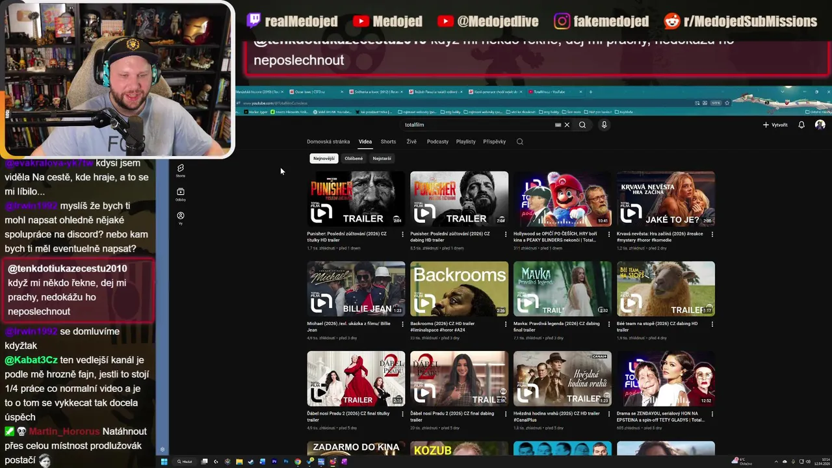
Task: Open Adobe Premiere Pro from taskbar
Action: (274, 461)
